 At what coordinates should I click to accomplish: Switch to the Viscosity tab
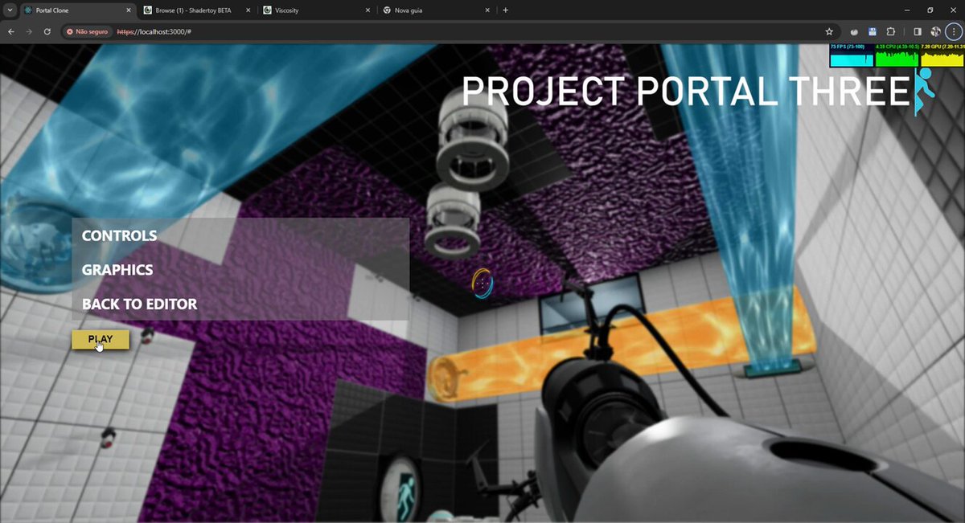[317, 10]
